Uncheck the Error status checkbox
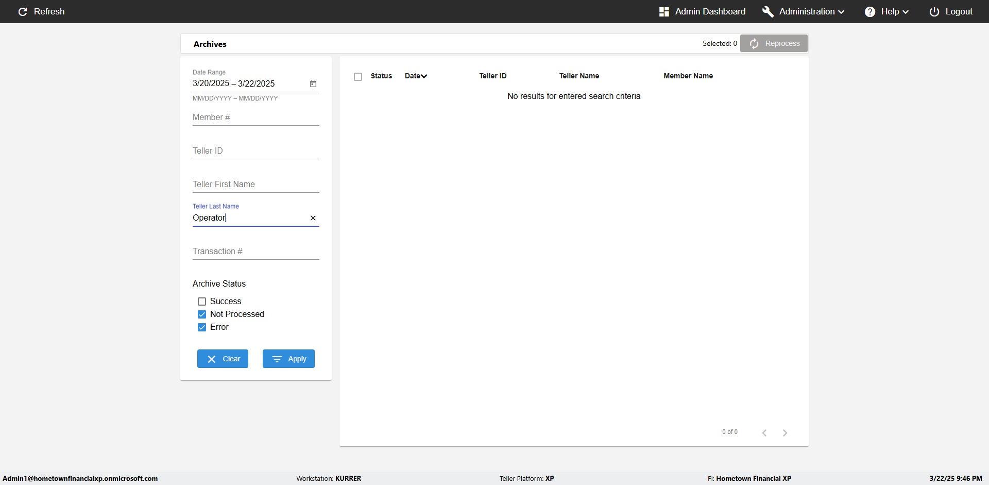This screenshot has height=485, width=989. (202, 327)
